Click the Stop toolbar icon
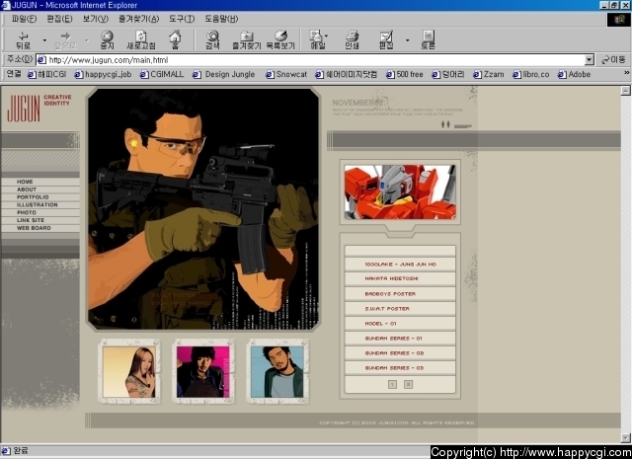Image resolution: width=632 pixels, height=459 pixels. (x=107, y=39)
